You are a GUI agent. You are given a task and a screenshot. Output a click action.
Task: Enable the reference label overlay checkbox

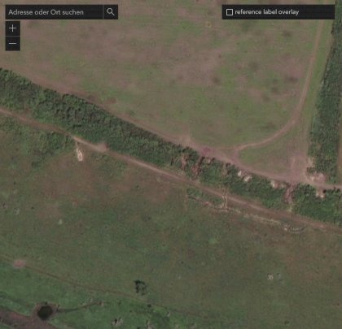point(230,12)
